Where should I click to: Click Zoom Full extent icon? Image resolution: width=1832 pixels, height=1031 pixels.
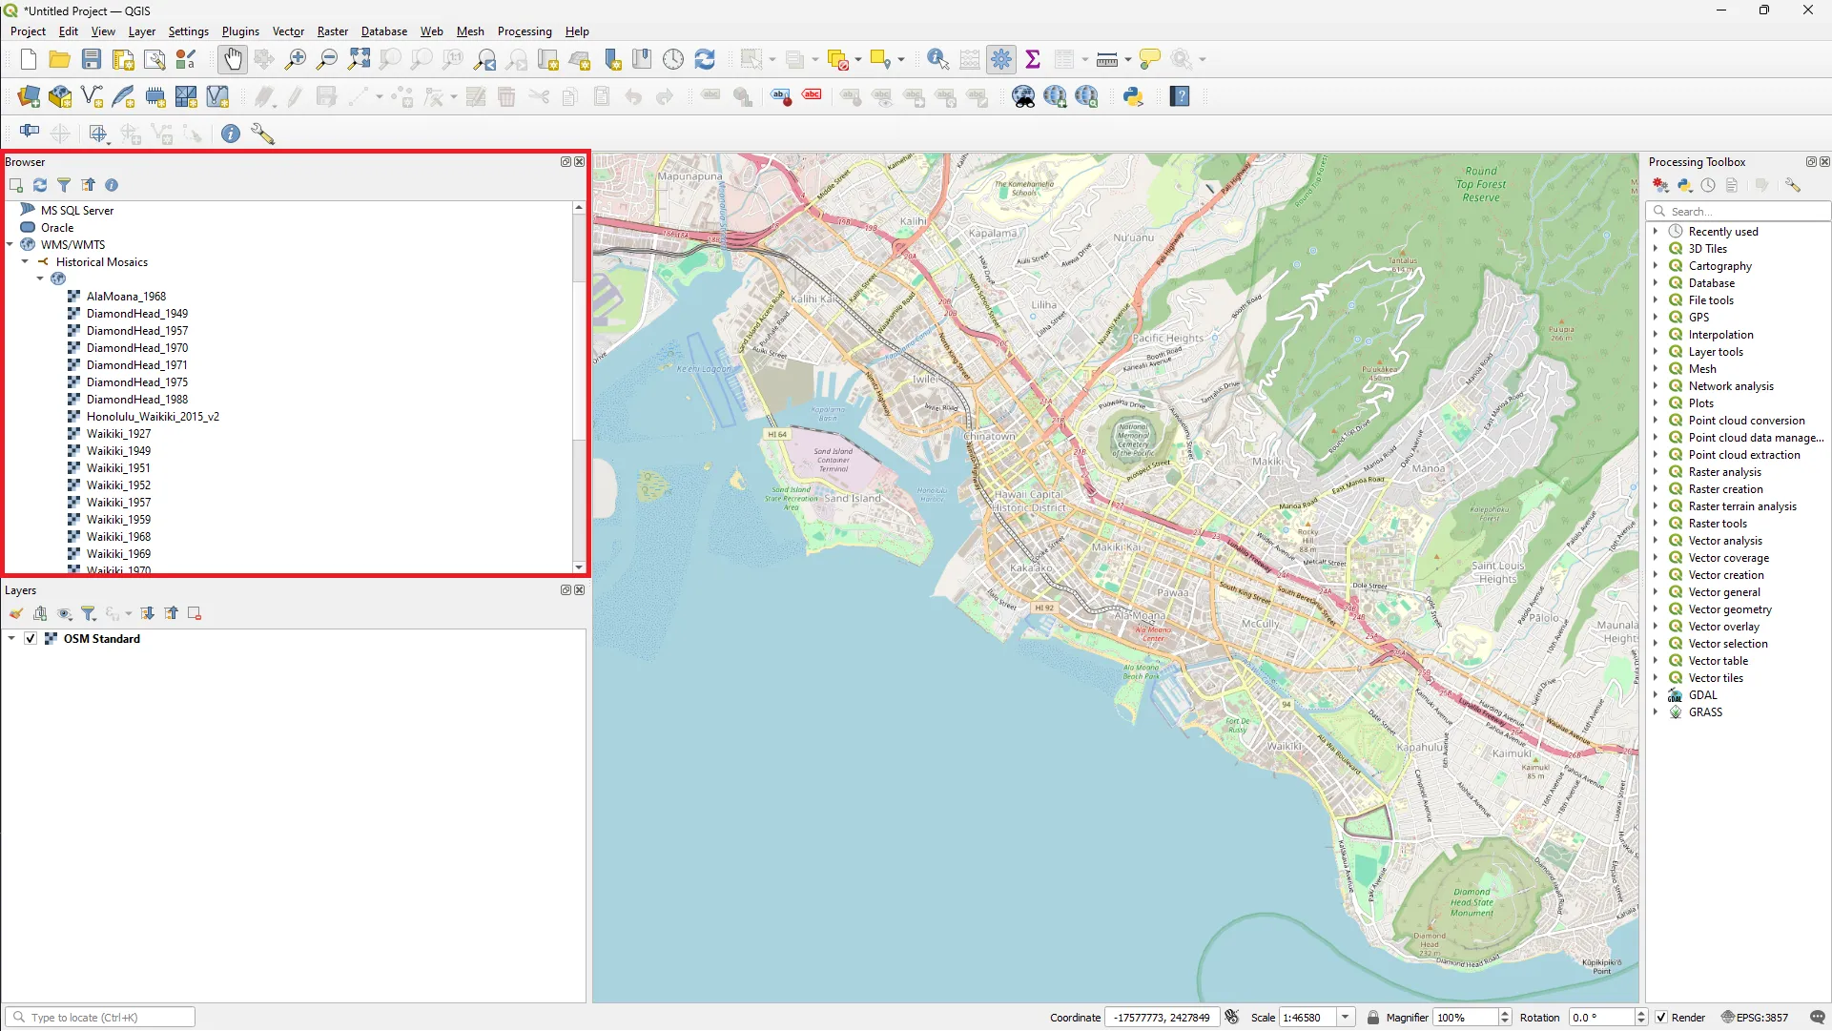tap(359, 59)
